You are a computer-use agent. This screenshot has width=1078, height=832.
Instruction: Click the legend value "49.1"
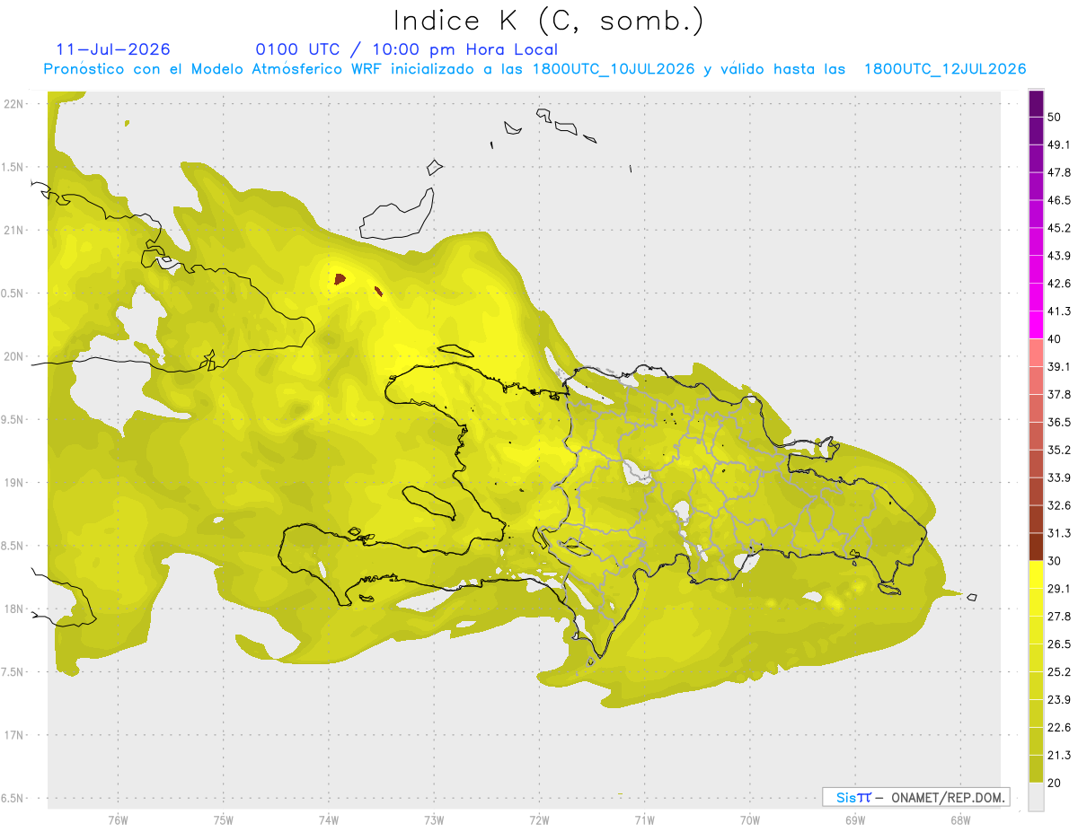1059,145
